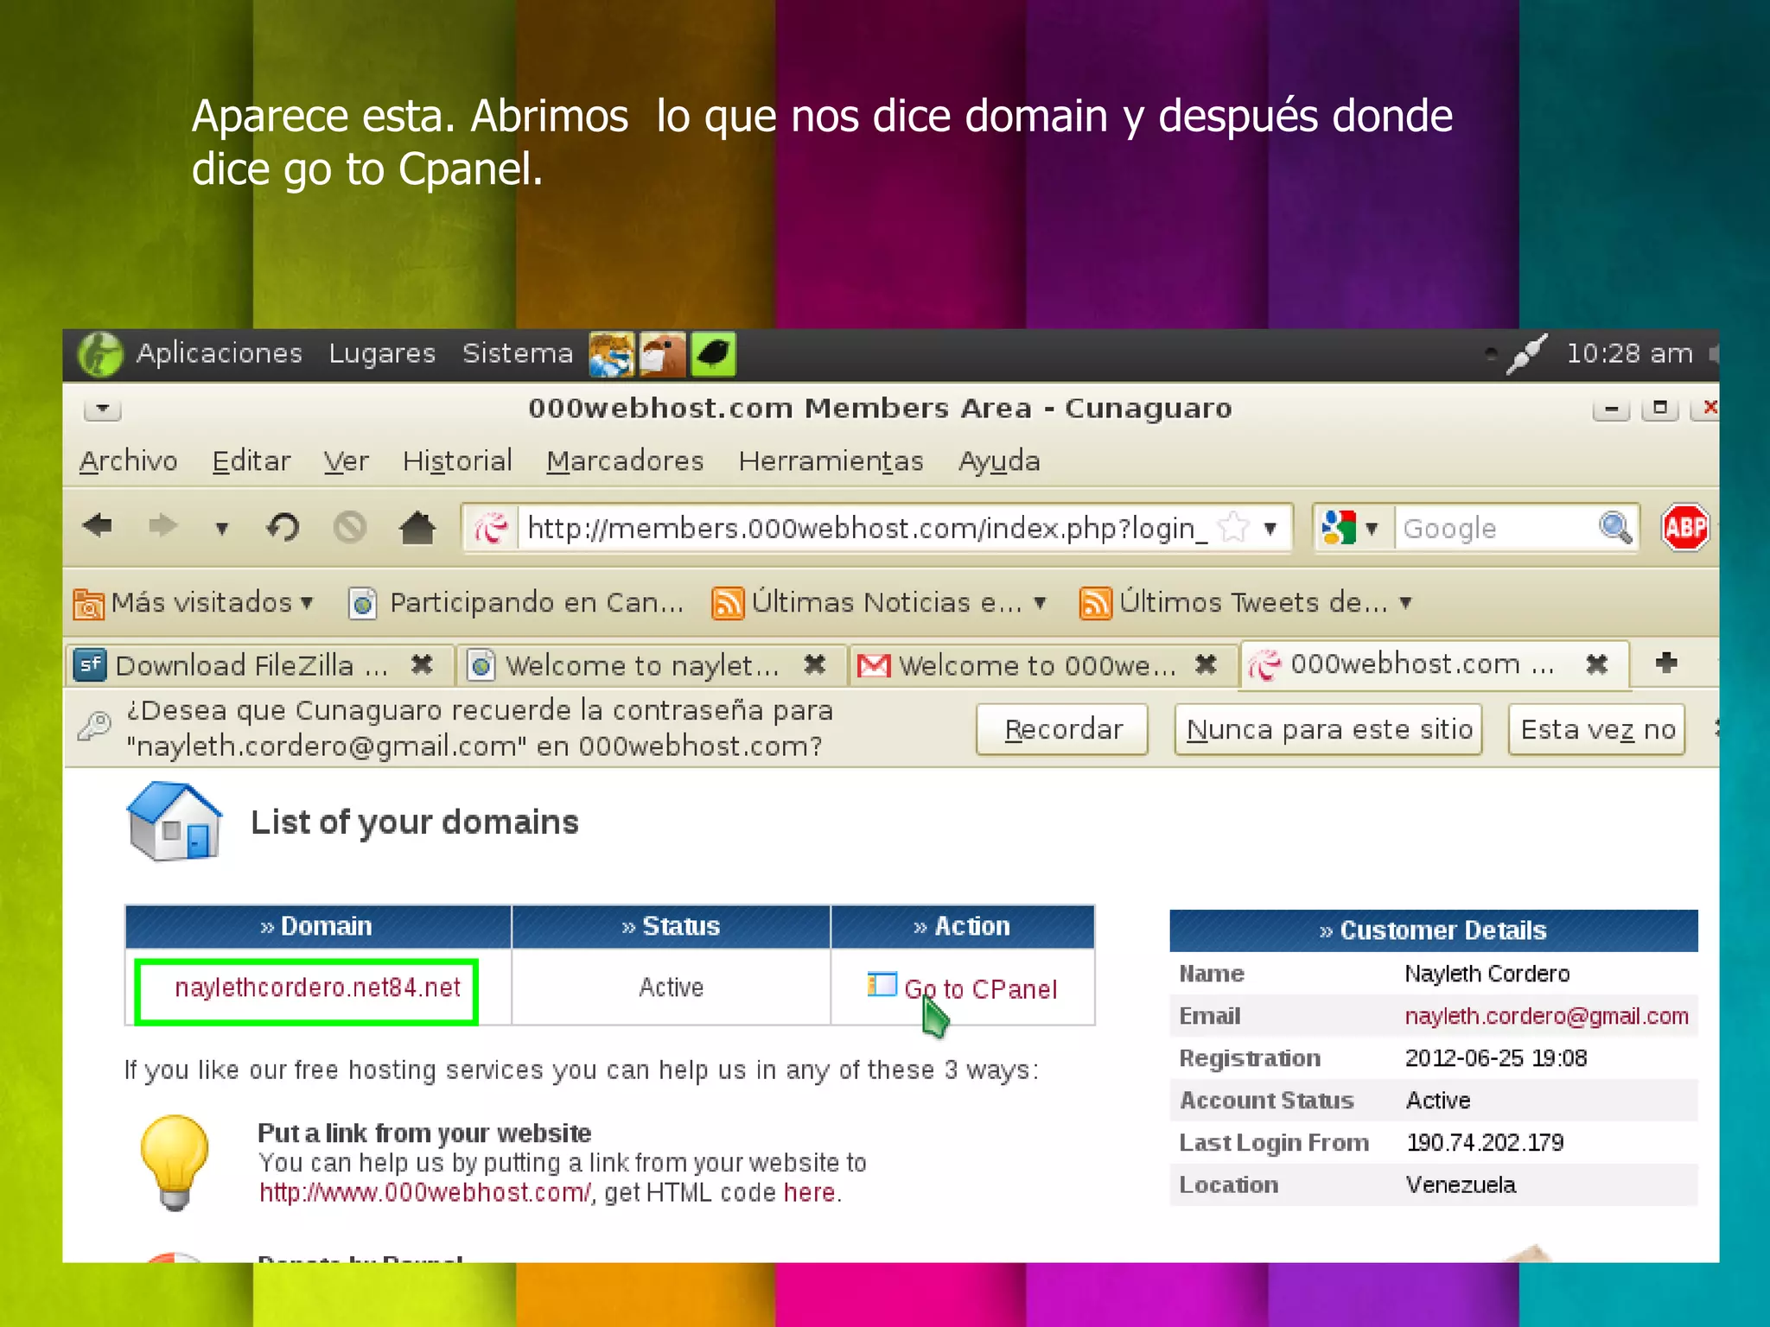Click the Google search input box
Screen dimensions: 1770x1327
(1497, 528)
